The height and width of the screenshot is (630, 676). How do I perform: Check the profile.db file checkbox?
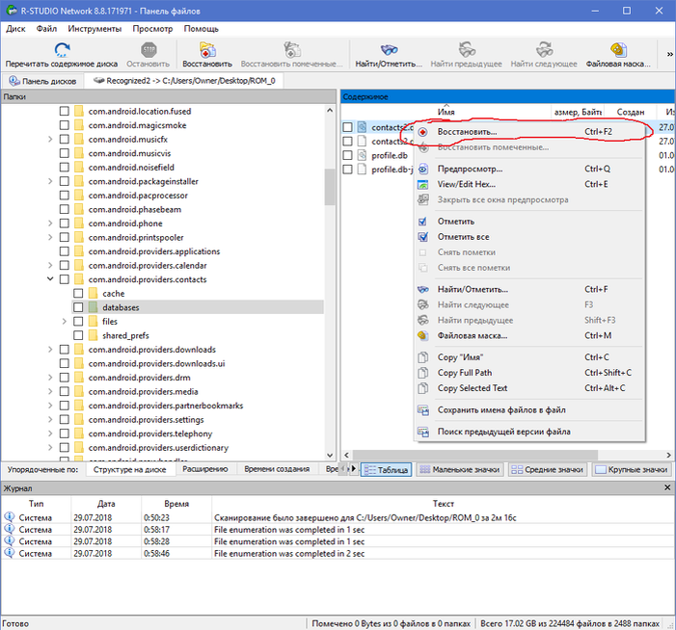(347, 155)
